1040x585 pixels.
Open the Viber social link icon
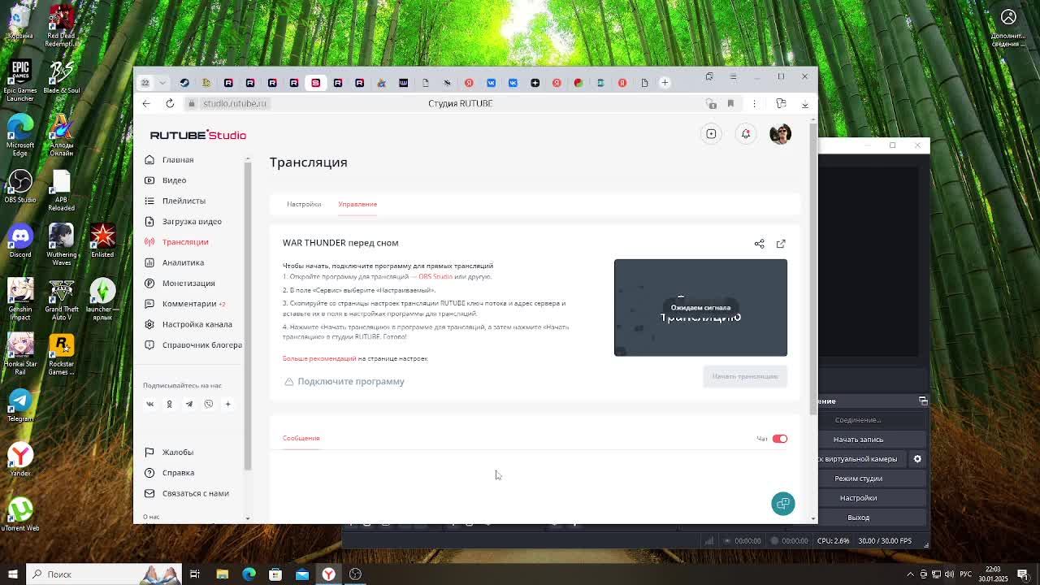209,404
